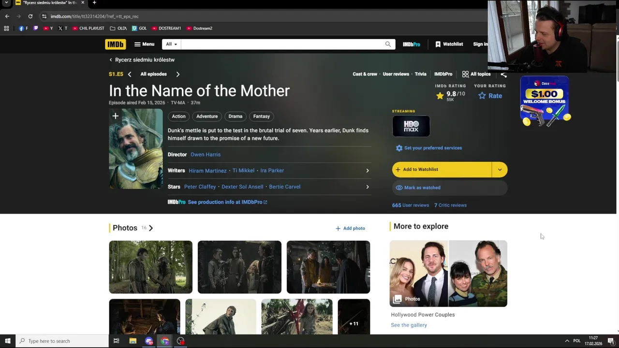Open the Windows Start menu
Image resolution: width=619 pixels, height=348 pixels.
click(8, 341)
